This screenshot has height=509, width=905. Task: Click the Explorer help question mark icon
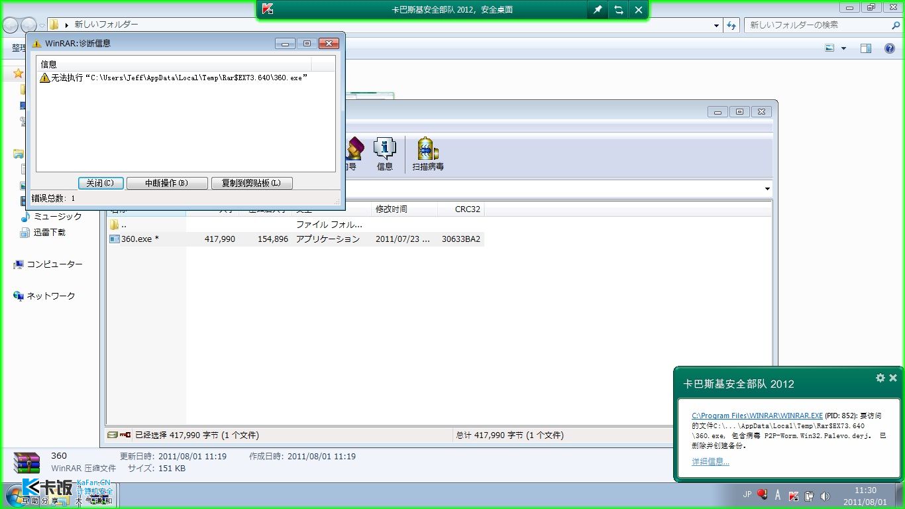tap(890, 48)
